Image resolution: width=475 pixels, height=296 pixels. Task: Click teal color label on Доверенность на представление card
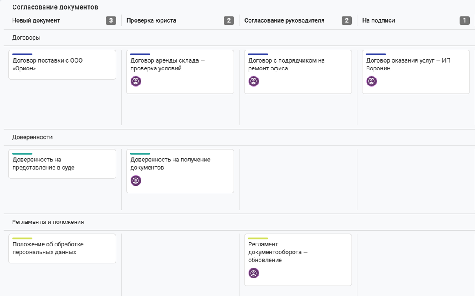coord(22,153)
